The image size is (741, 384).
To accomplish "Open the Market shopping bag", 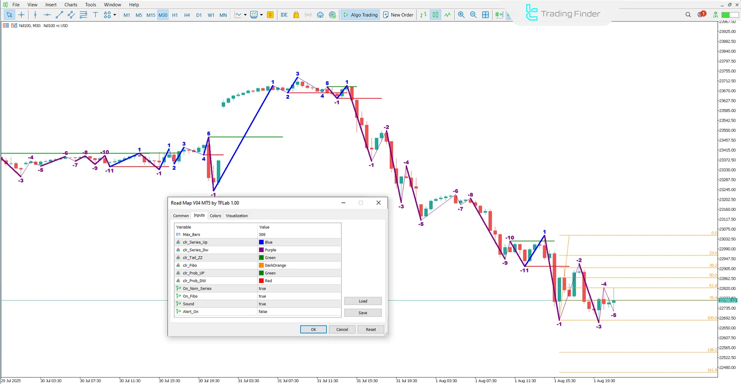I will [x=296, y=15].
